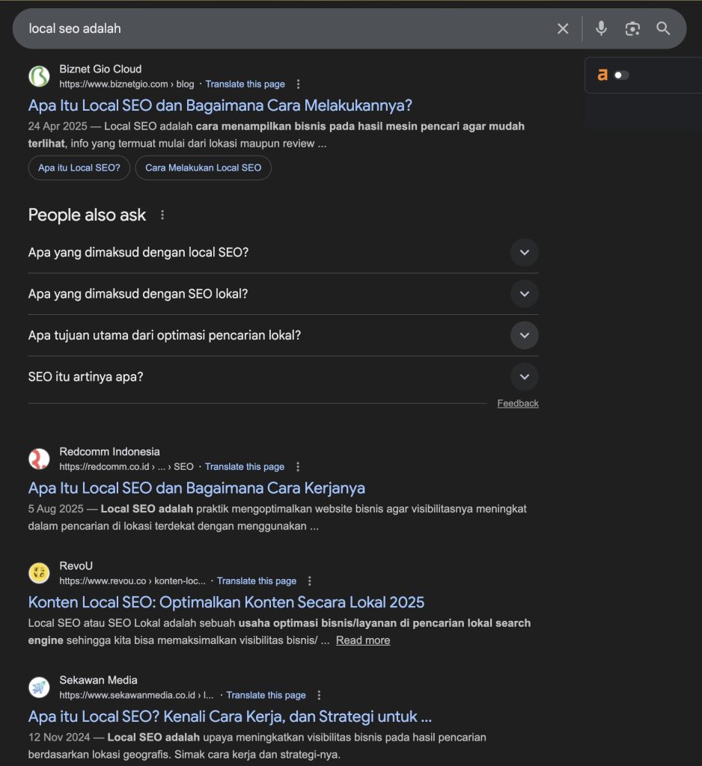Expand 'Apa yang dimaksud dengan SEO lokal?'

[284, 294]
